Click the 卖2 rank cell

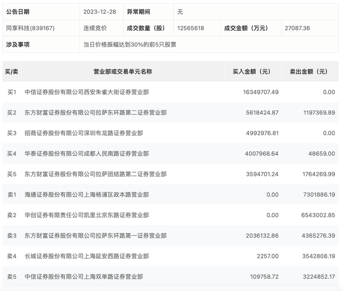pos(12,215)
